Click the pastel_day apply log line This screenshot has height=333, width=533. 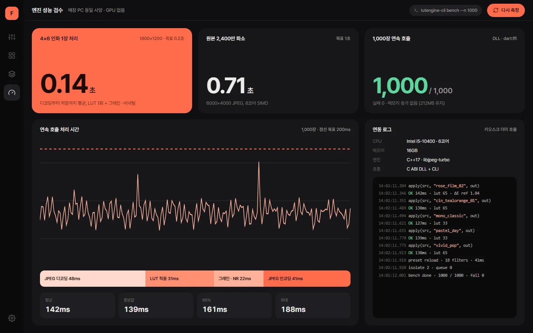426,231
